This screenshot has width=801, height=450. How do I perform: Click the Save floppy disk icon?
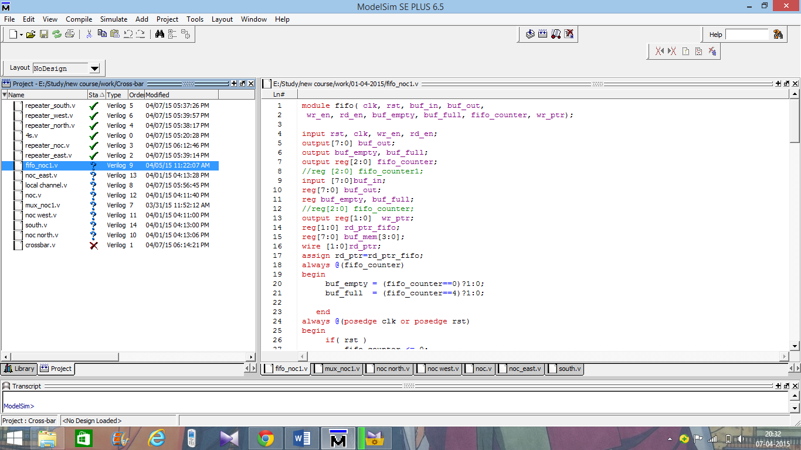[x=44, y=35]
